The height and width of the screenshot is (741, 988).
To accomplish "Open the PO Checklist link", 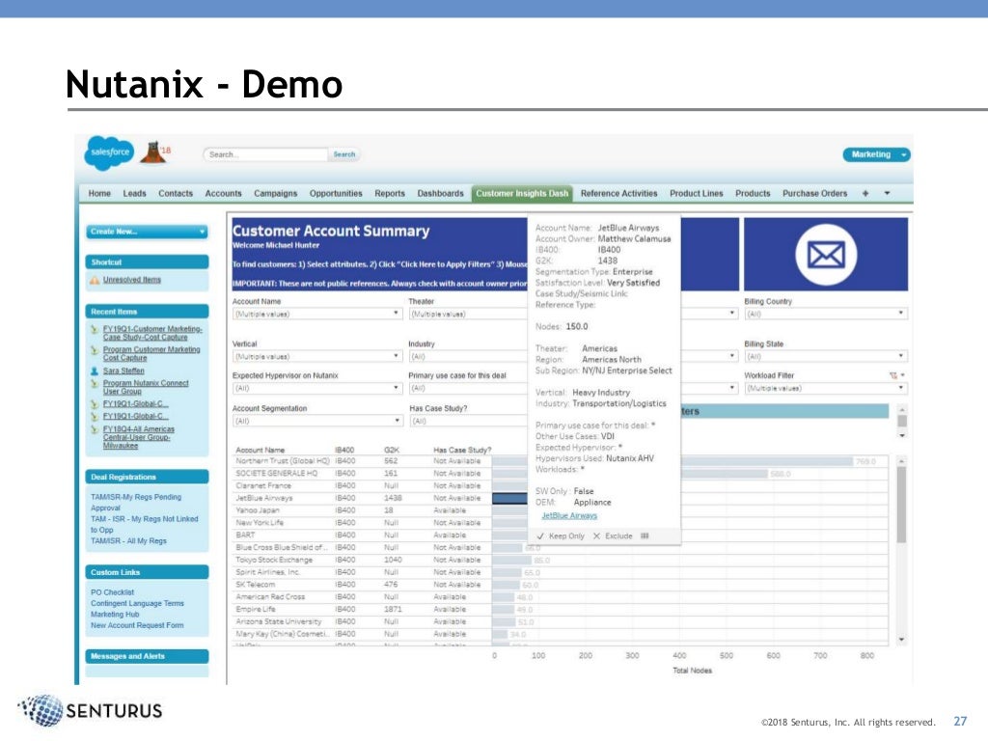I will tap(112, 592).
